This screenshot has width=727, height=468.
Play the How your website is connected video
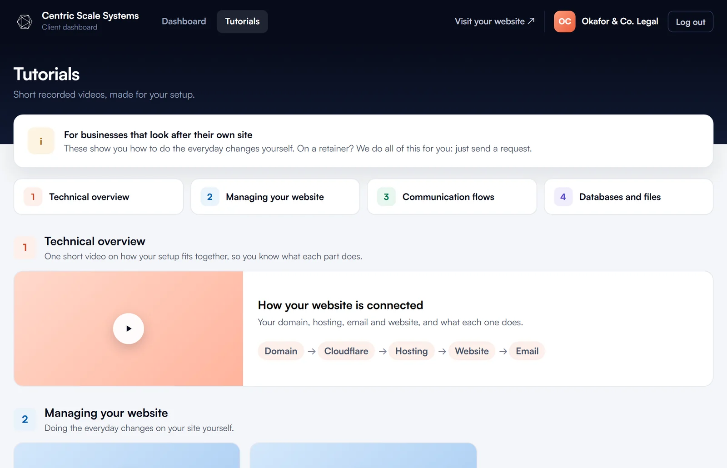point(129,329)
